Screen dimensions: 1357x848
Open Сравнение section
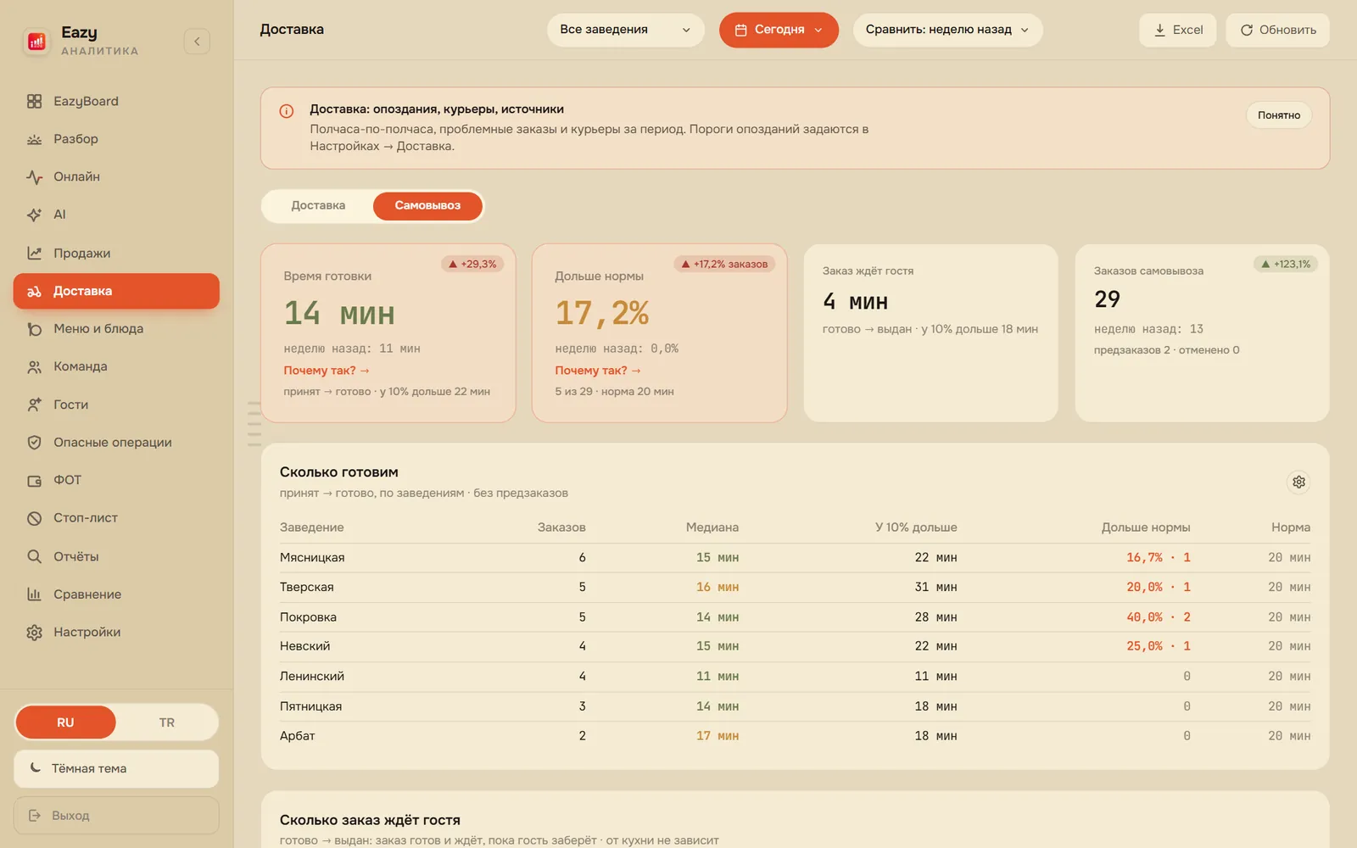point(116,594)
